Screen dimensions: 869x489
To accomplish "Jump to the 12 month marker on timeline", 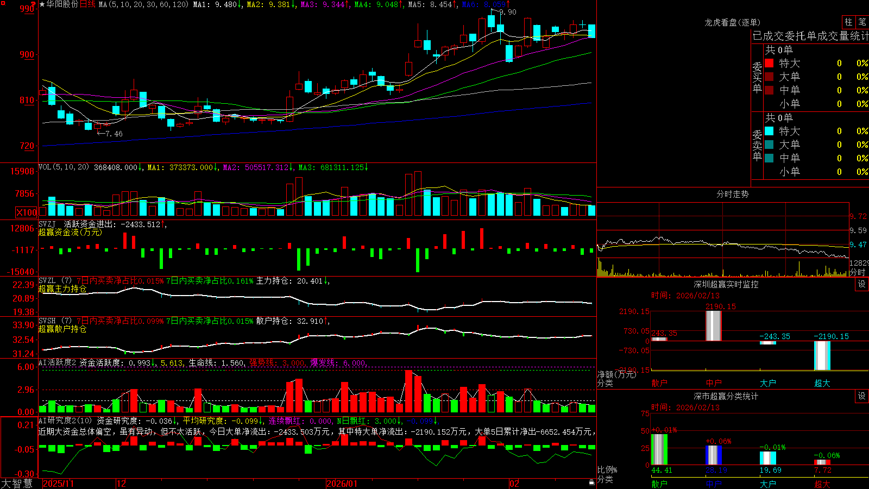I will (x=122, y=484).
